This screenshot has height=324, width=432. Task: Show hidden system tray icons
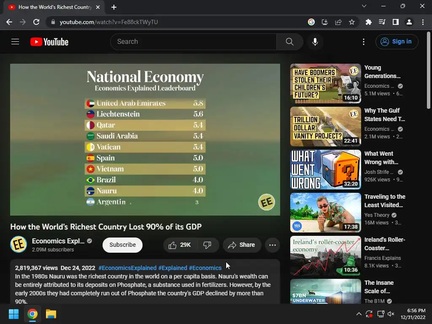point(359,314)
